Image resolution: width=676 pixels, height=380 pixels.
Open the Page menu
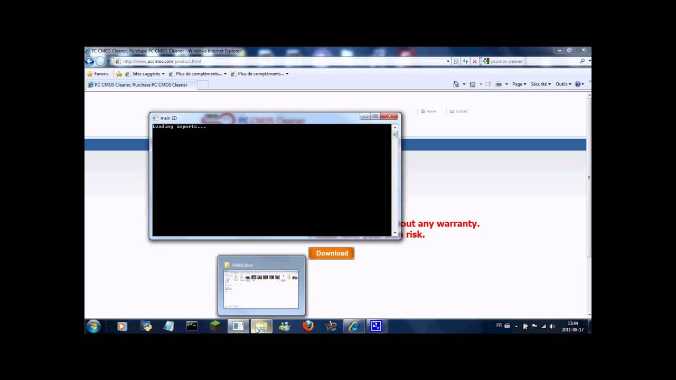(x=519, y=84)
